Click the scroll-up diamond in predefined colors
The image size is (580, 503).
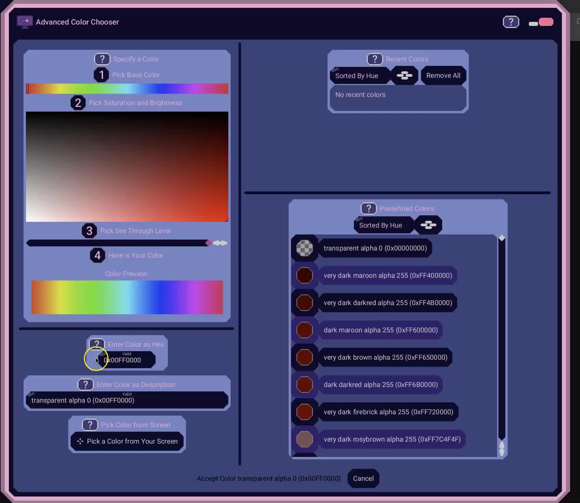[x=502, y=238]
